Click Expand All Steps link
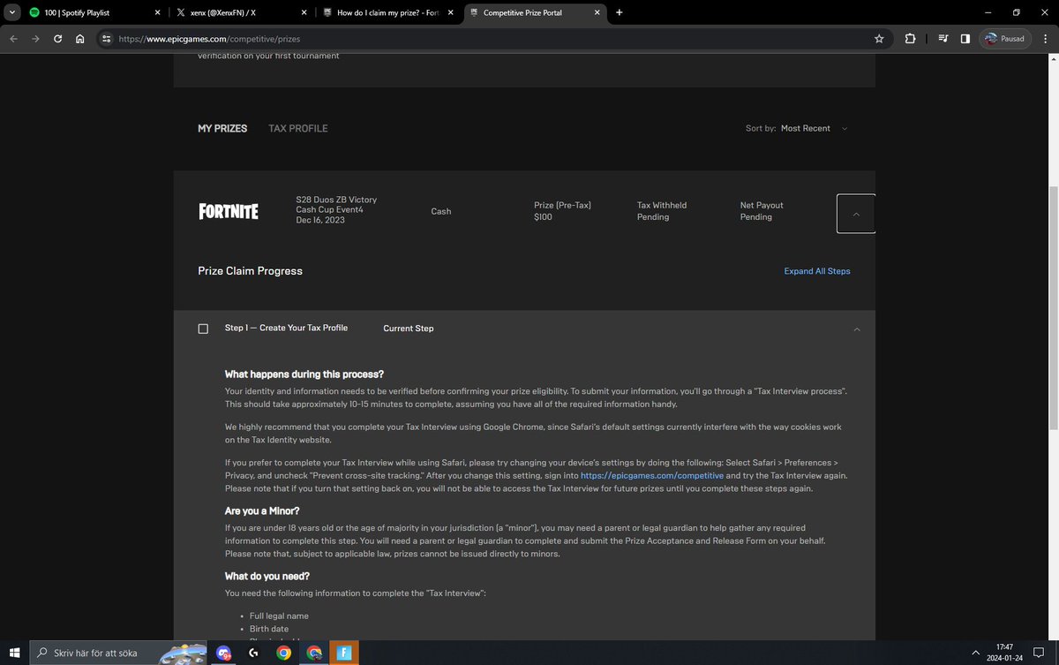 pos(817,271)
